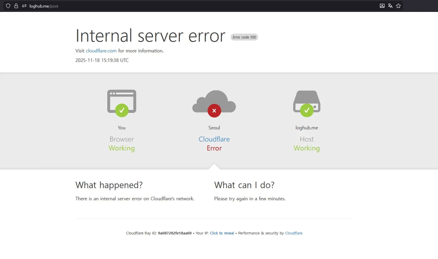Open site security padlock info

16,6
